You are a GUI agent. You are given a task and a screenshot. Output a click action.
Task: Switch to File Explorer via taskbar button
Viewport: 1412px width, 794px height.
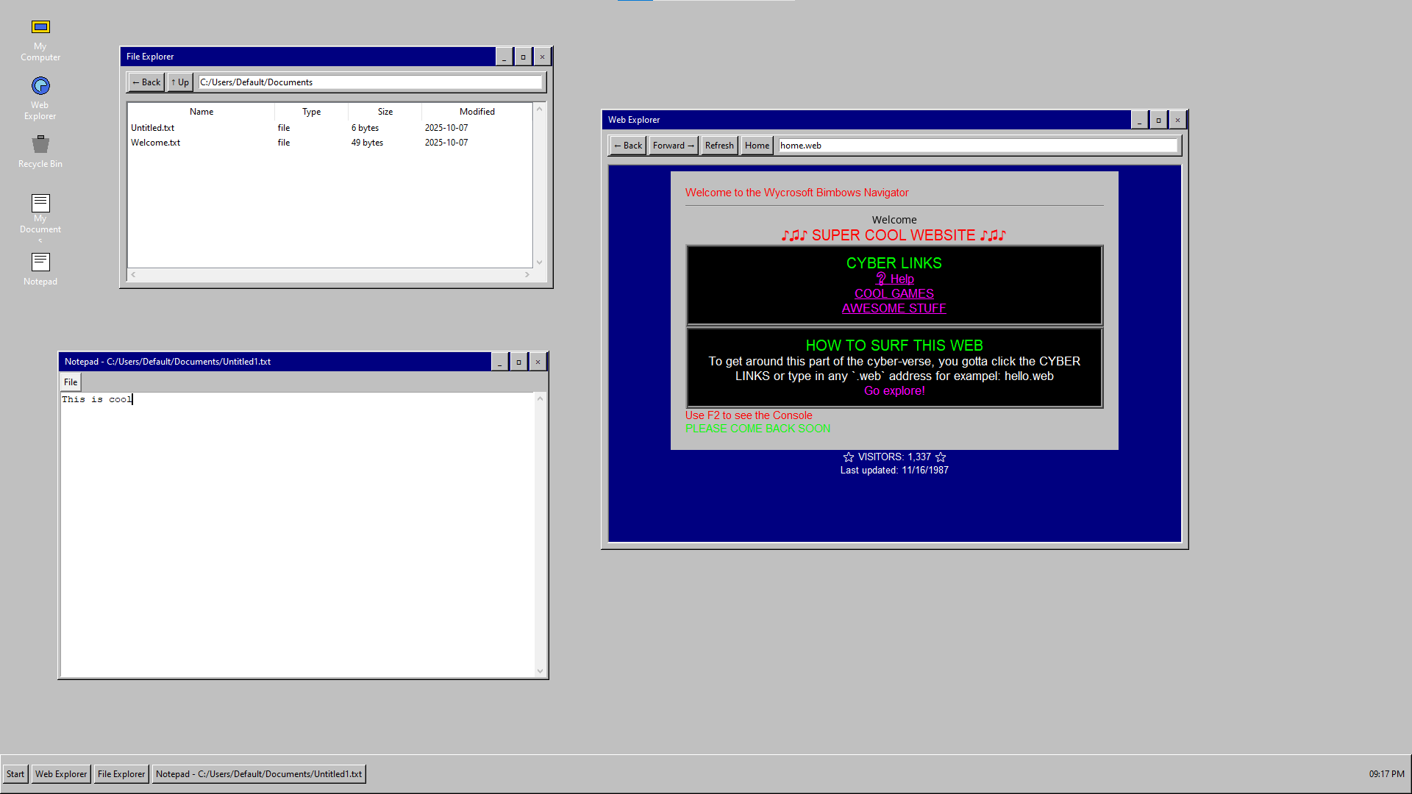tap(121, 774)
